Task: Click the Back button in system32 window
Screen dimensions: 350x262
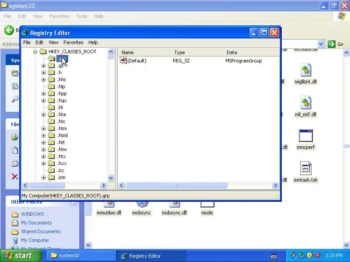Action: (9, 30)
